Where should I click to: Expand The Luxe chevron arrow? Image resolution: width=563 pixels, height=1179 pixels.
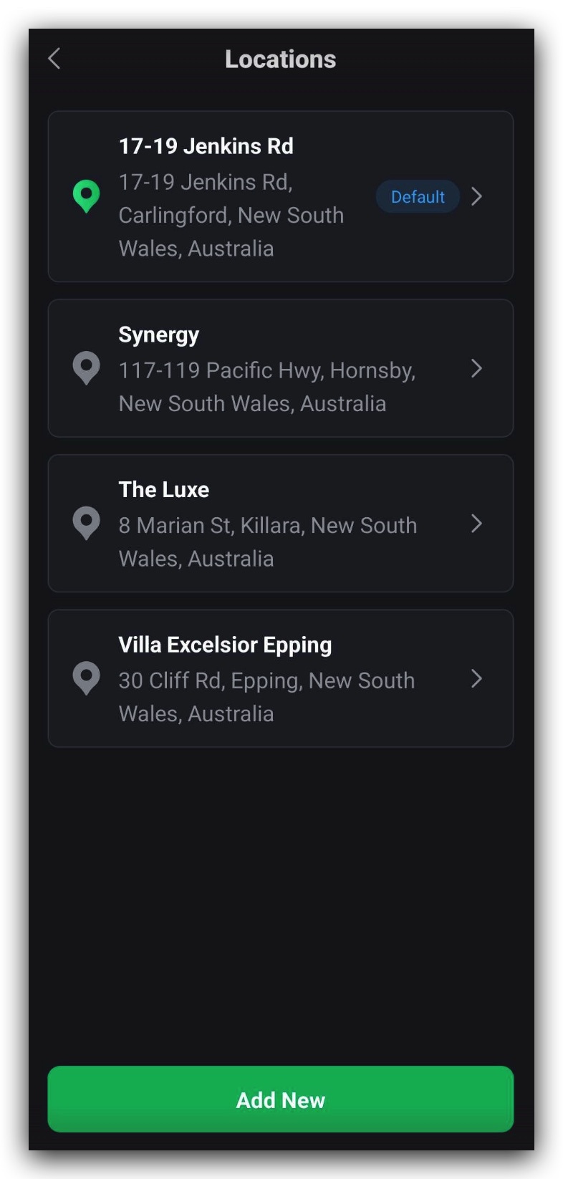[x=477, y=524]
